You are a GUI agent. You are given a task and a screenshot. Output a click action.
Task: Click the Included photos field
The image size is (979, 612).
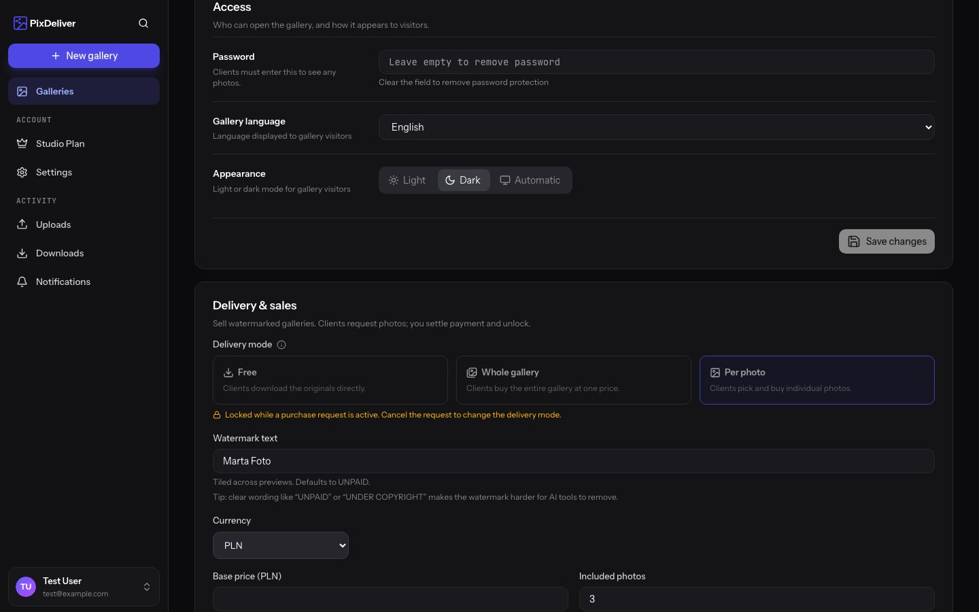click(x=757, y=599)
